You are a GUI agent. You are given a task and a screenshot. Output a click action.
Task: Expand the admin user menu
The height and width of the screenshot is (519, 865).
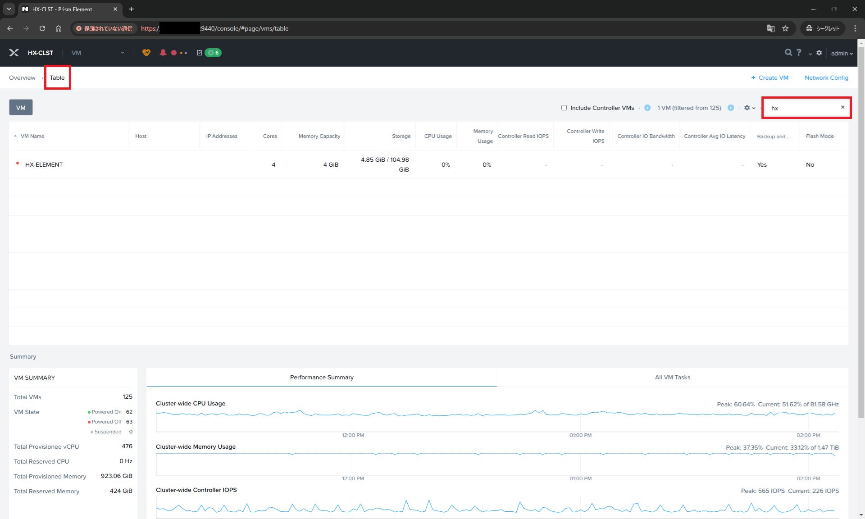[842, 53]
